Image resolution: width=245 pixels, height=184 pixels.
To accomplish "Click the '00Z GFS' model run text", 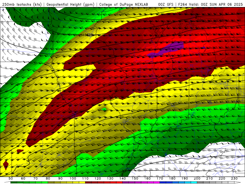I will [166, 5].
